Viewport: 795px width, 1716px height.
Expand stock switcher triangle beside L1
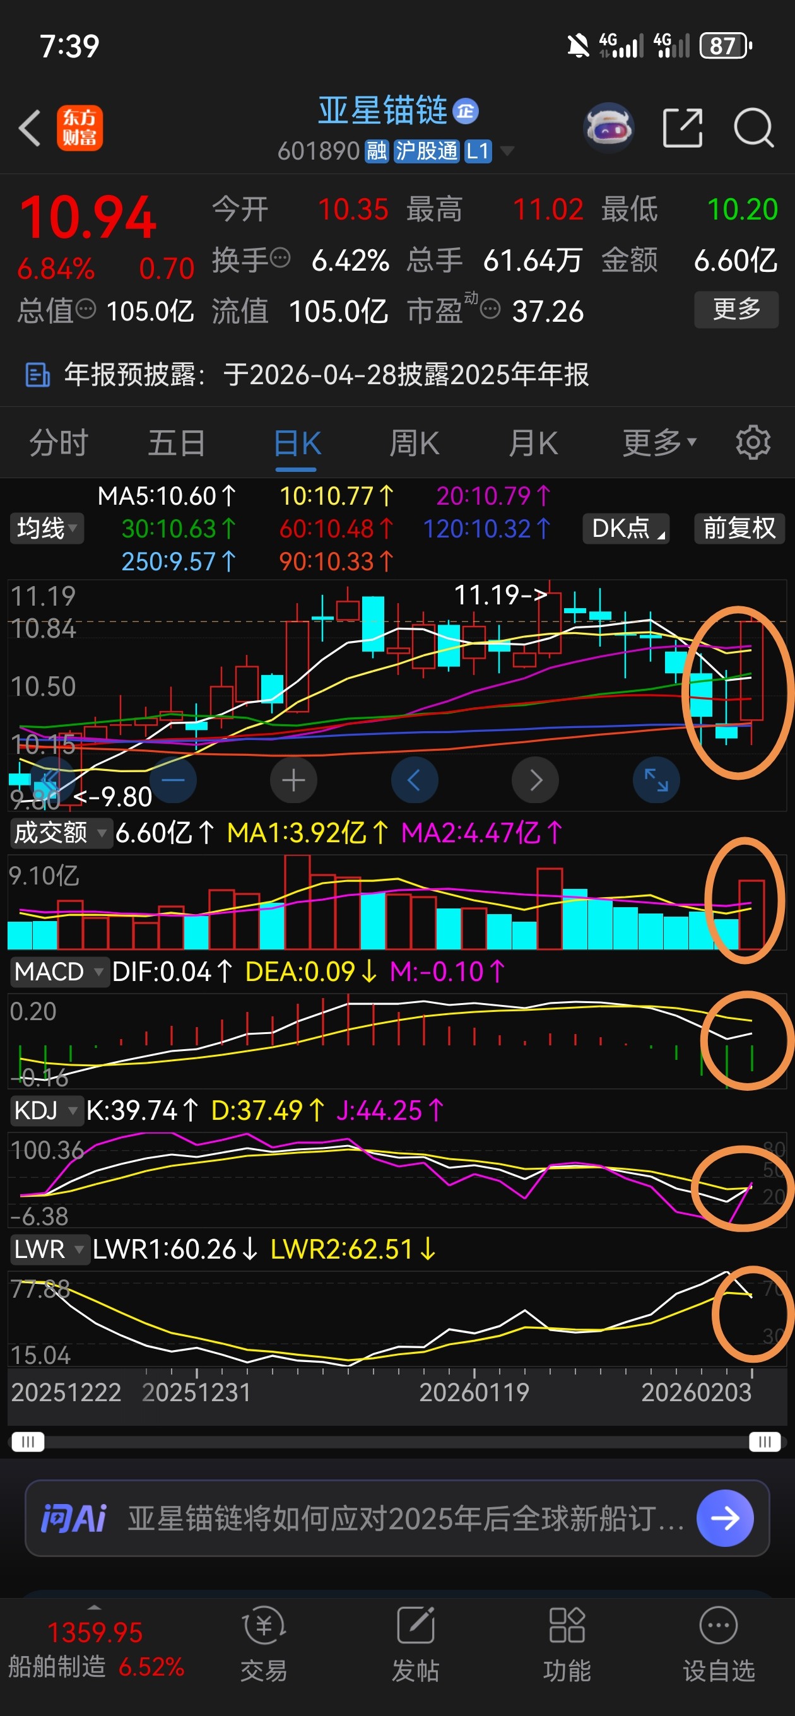[507, 151]
